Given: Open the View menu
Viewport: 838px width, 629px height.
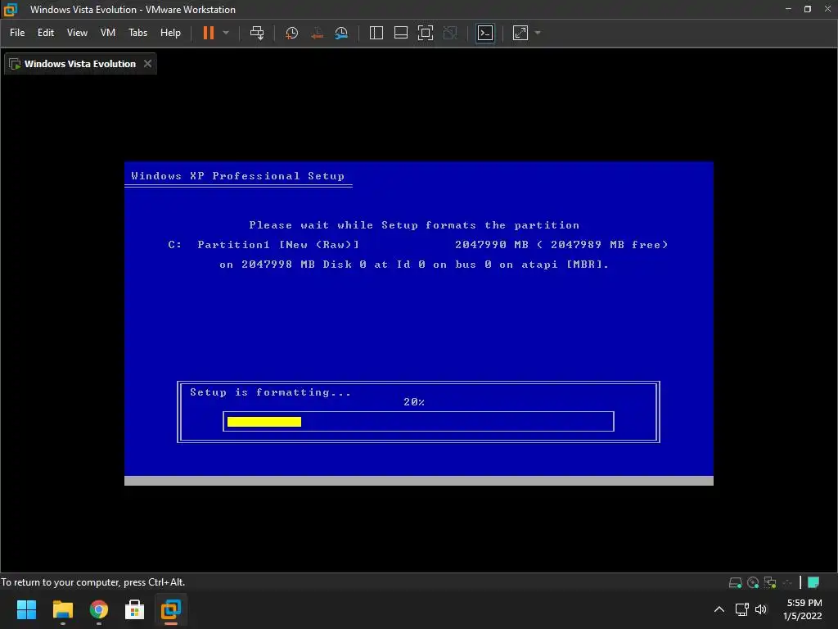Looking at the screenshot, I should tap(77, 33).
